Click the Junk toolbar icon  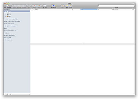(39, 6)
